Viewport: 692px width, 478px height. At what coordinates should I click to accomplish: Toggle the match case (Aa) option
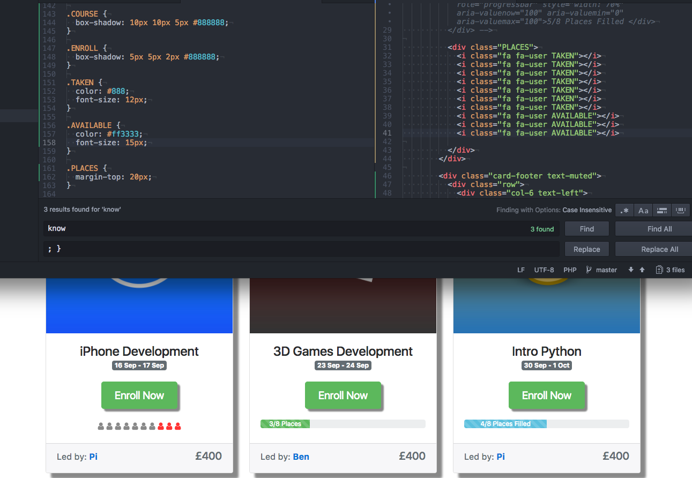pyautogui.click(x=643, y=211)
